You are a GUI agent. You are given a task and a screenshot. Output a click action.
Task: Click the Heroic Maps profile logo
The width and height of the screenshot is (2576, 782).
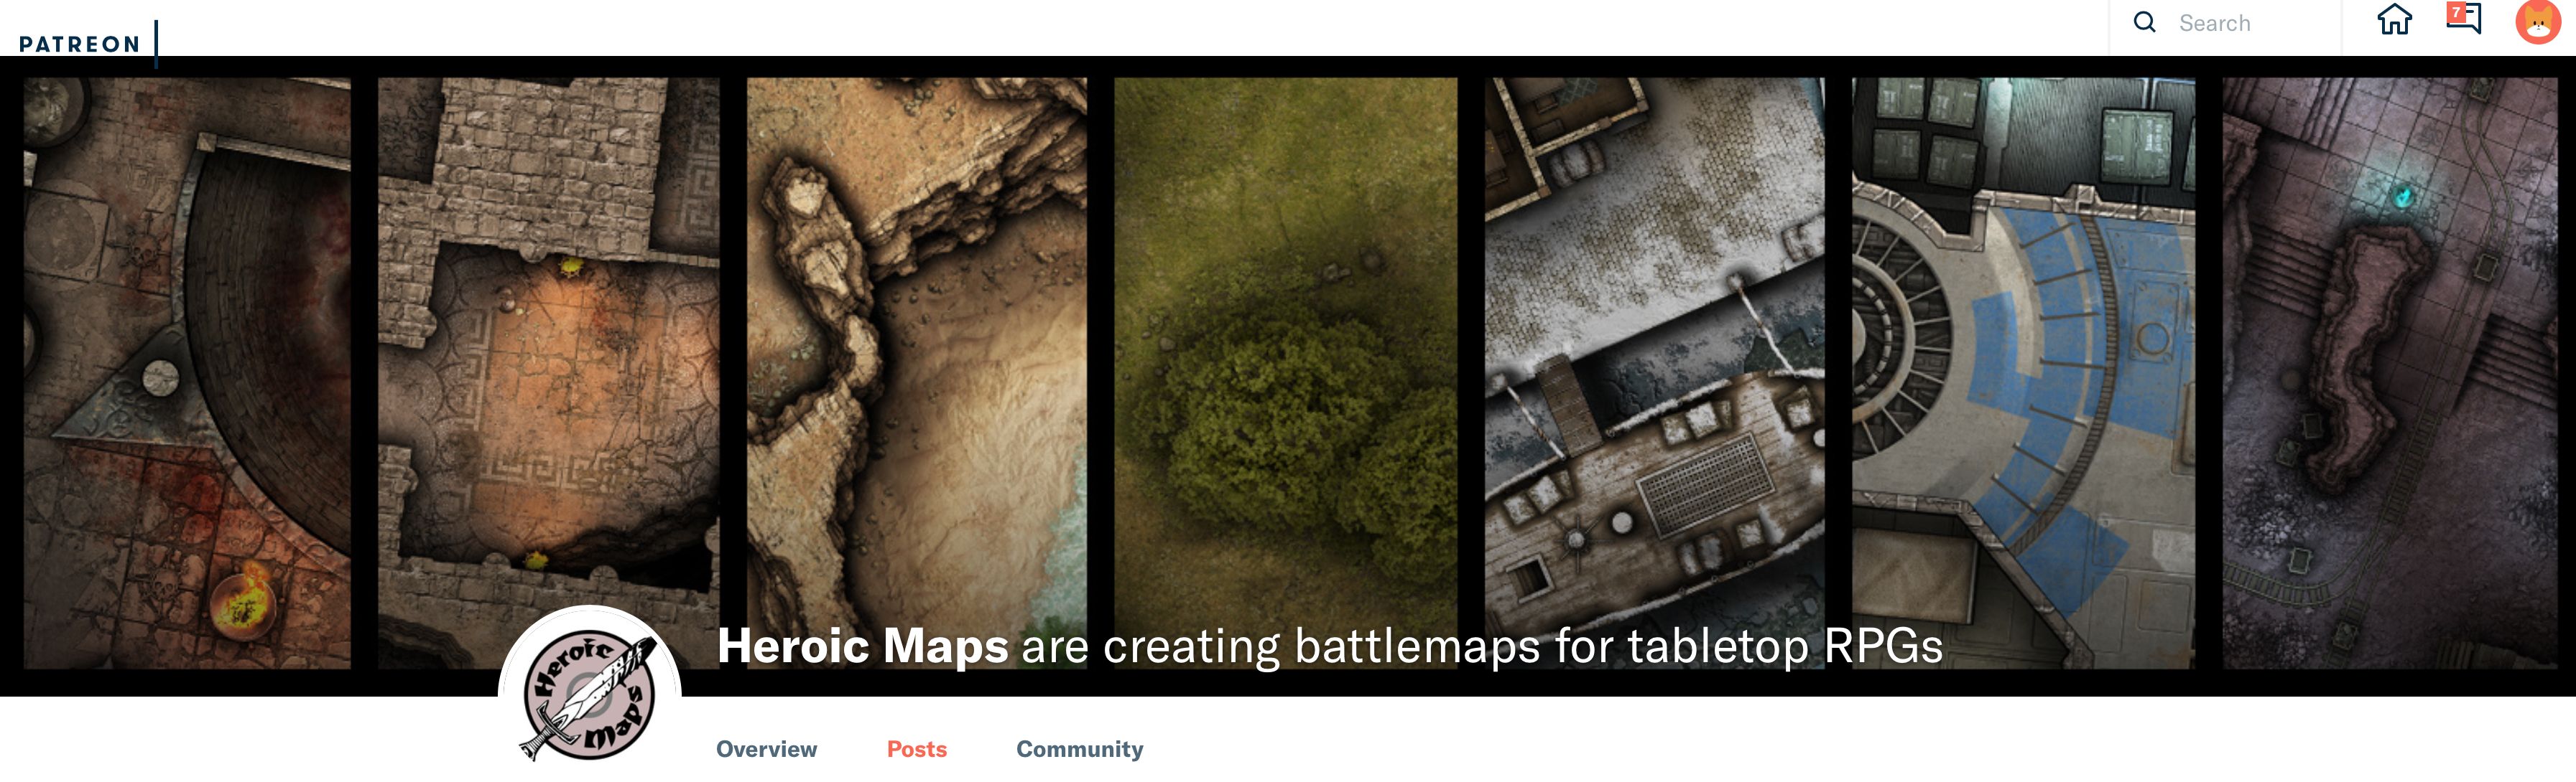[589, 695]
